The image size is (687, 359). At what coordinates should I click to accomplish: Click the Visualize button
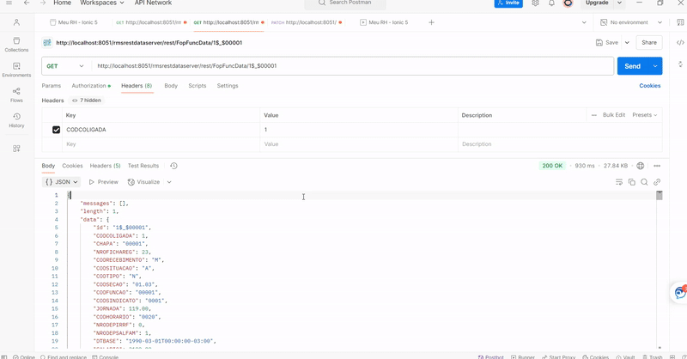(x=143, y=182)
